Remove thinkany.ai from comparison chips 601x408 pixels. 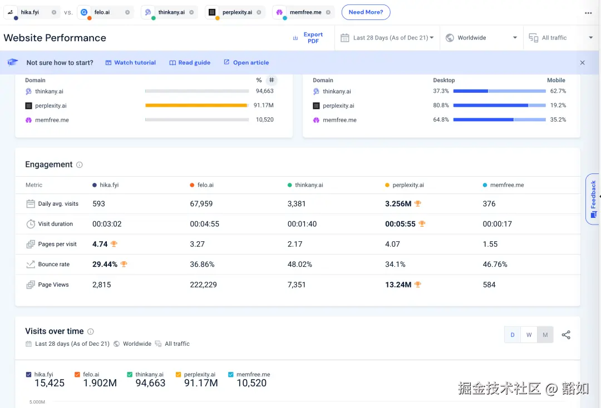(191, 12)
